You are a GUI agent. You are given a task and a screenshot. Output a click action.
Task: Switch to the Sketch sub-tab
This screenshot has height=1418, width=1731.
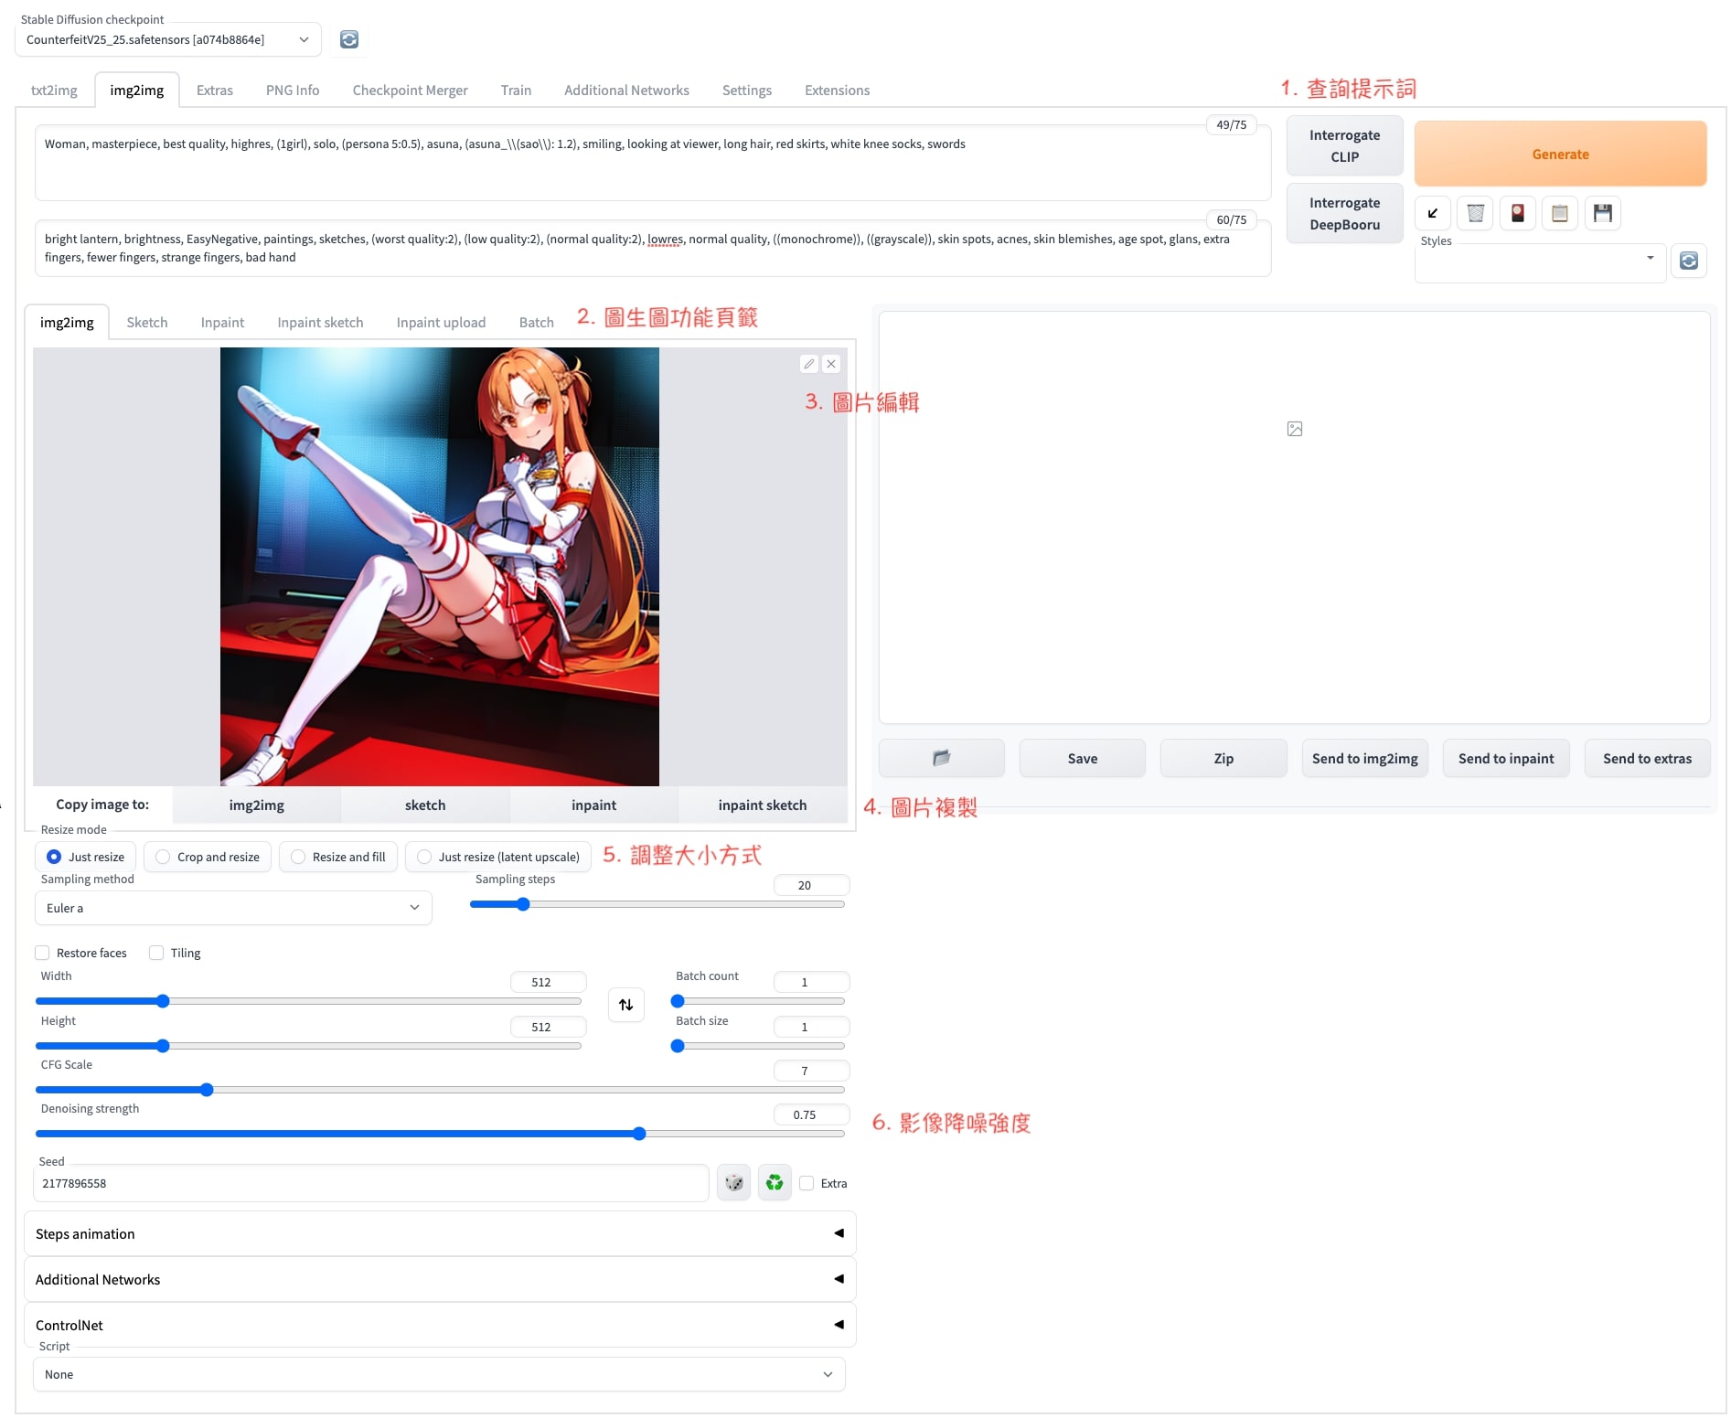[x=147, y=322]
